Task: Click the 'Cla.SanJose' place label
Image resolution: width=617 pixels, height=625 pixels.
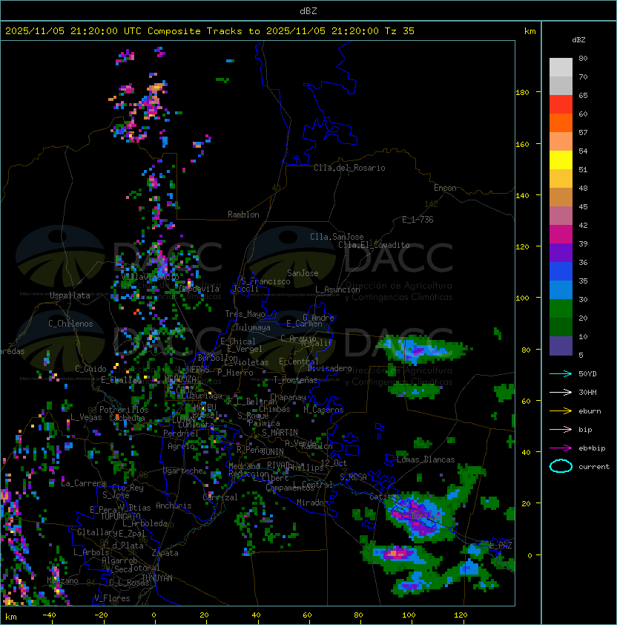Action: (x=337, y=237)
